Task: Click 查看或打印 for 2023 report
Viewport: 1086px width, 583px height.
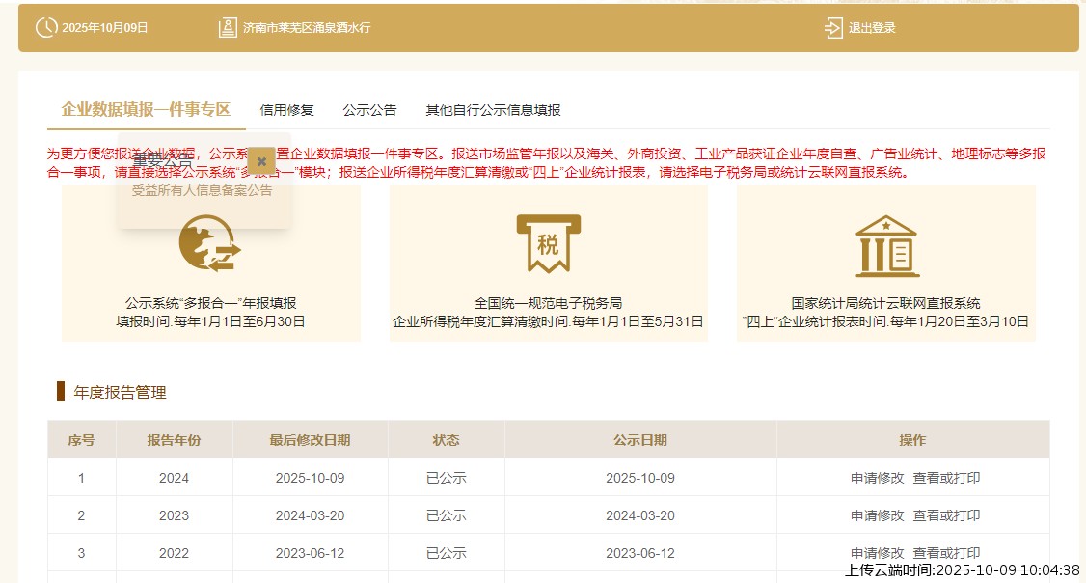Action: pos(946,515)
